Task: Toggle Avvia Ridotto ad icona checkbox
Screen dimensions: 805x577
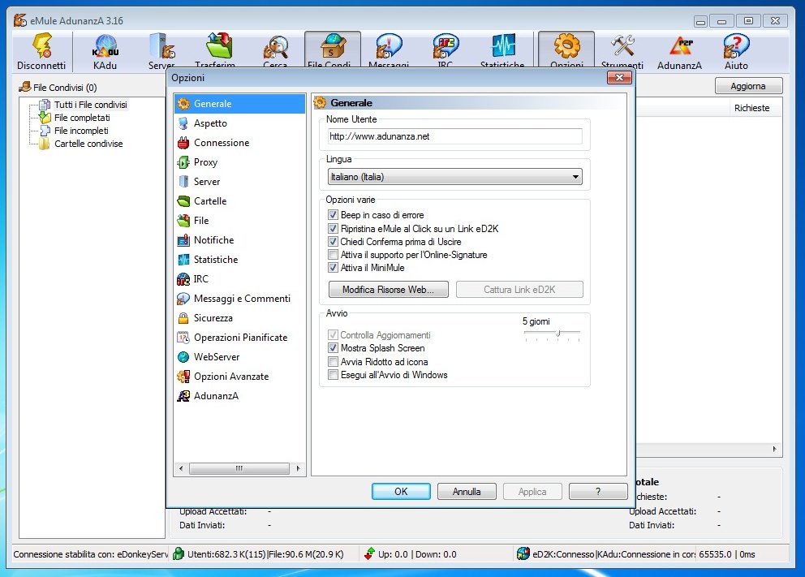Action: (x=333, y=362)
